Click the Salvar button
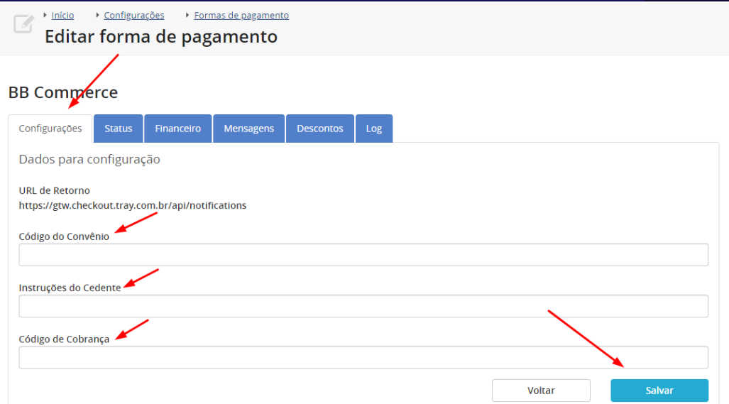729x404 pixels. tap(659, 391)
